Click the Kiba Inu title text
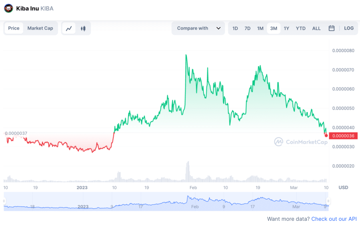This screenshot has width=360, height=226. tap(27, 8)
